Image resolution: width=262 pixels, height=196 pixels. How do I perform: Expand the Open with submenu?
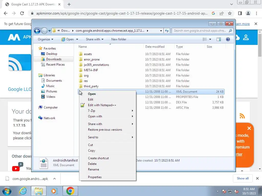click(108, 116)
